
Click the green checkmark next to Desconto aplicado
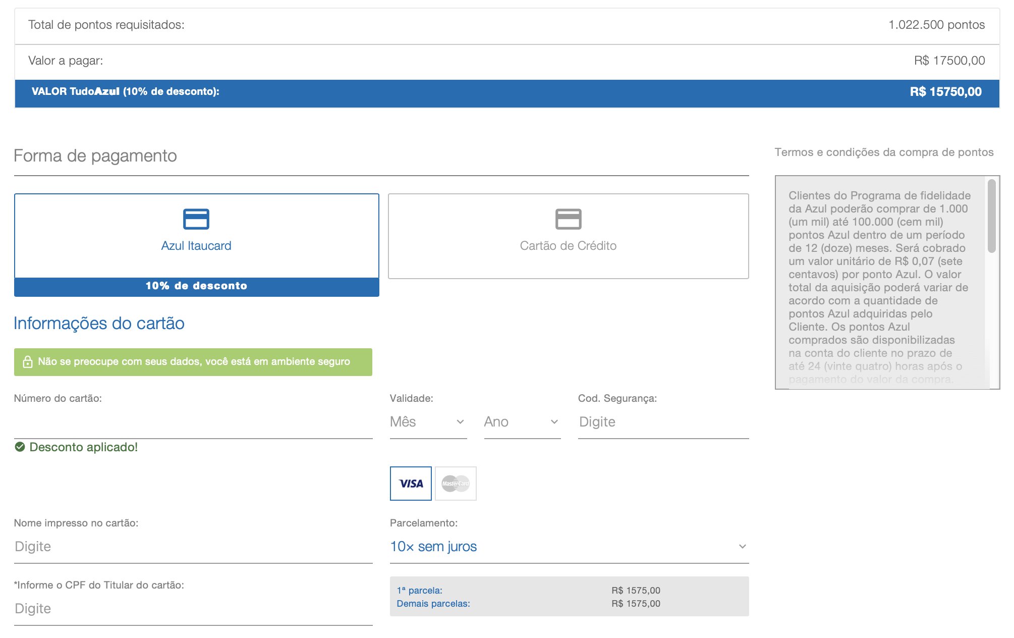click(x=20, y=447)
